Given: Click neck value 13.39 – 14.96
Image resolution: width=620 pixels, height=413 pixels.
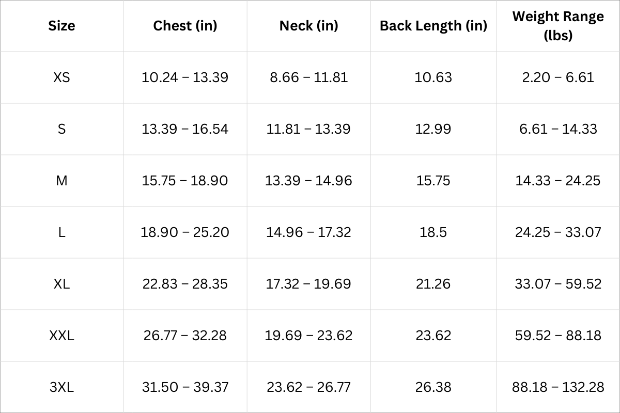Looking at the screenshot, I should (308, 181).
